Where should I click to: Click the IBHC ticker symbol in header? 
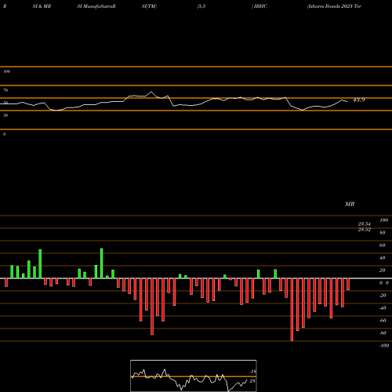260,6
